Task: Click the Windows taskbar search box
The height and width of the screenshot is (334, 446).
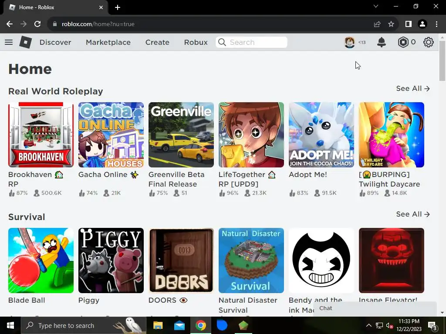Action: pyautogui.click(x=84, y=325)
